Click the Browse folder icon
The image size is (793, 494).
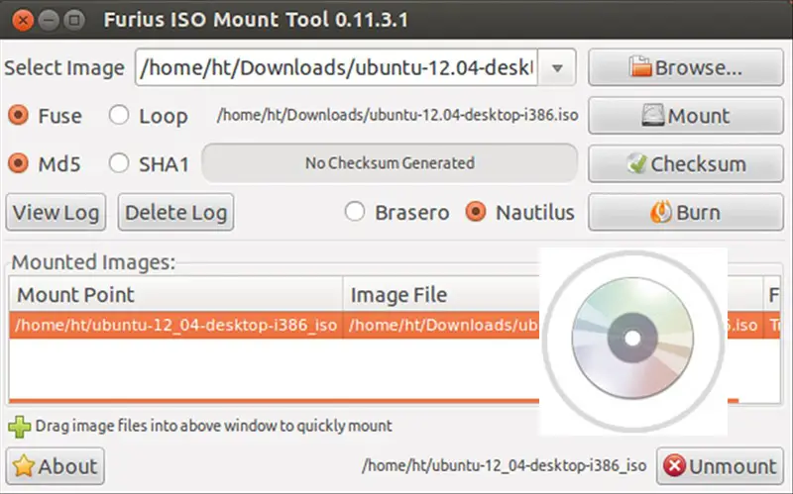(x=641, y=67)
